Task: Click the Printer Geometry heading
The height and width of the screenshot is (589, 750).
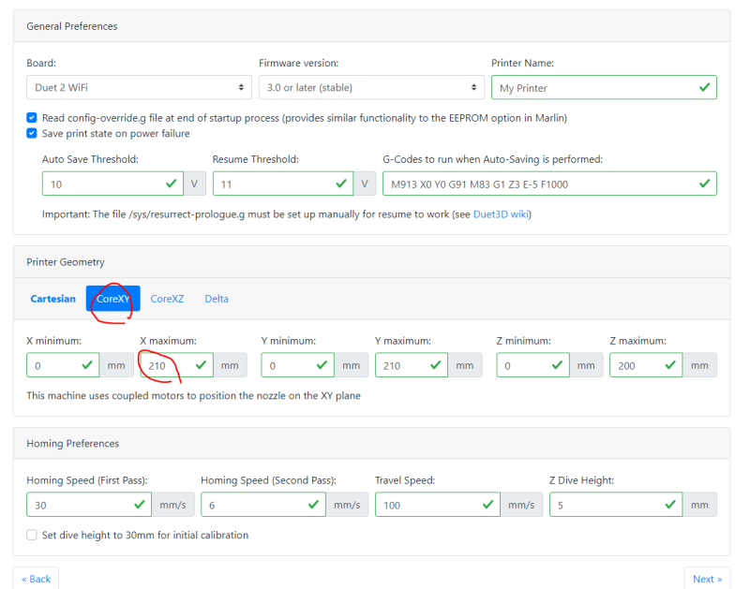Action: [x=66, y=262]
